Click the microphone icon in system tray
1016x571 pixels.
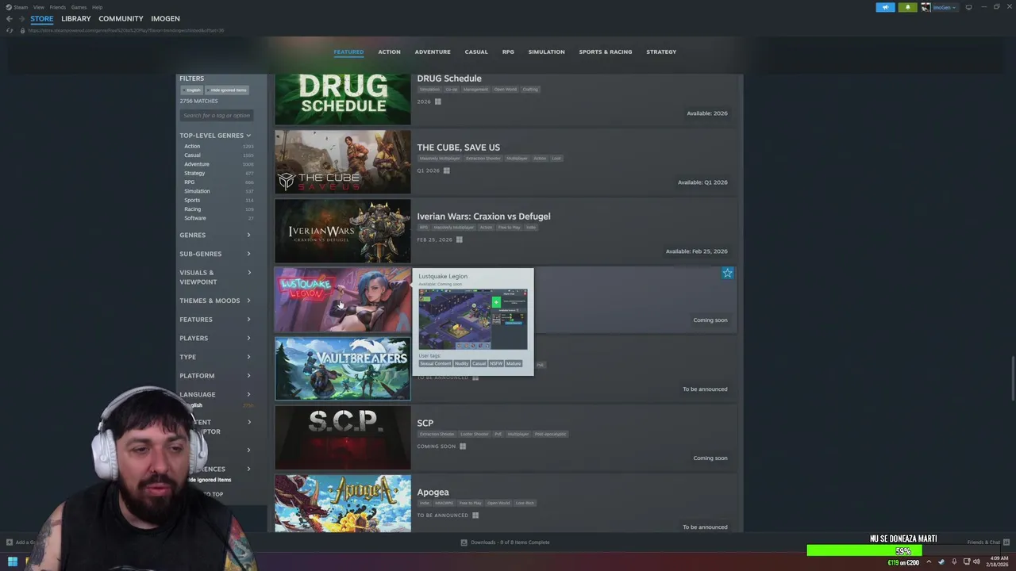953,562
